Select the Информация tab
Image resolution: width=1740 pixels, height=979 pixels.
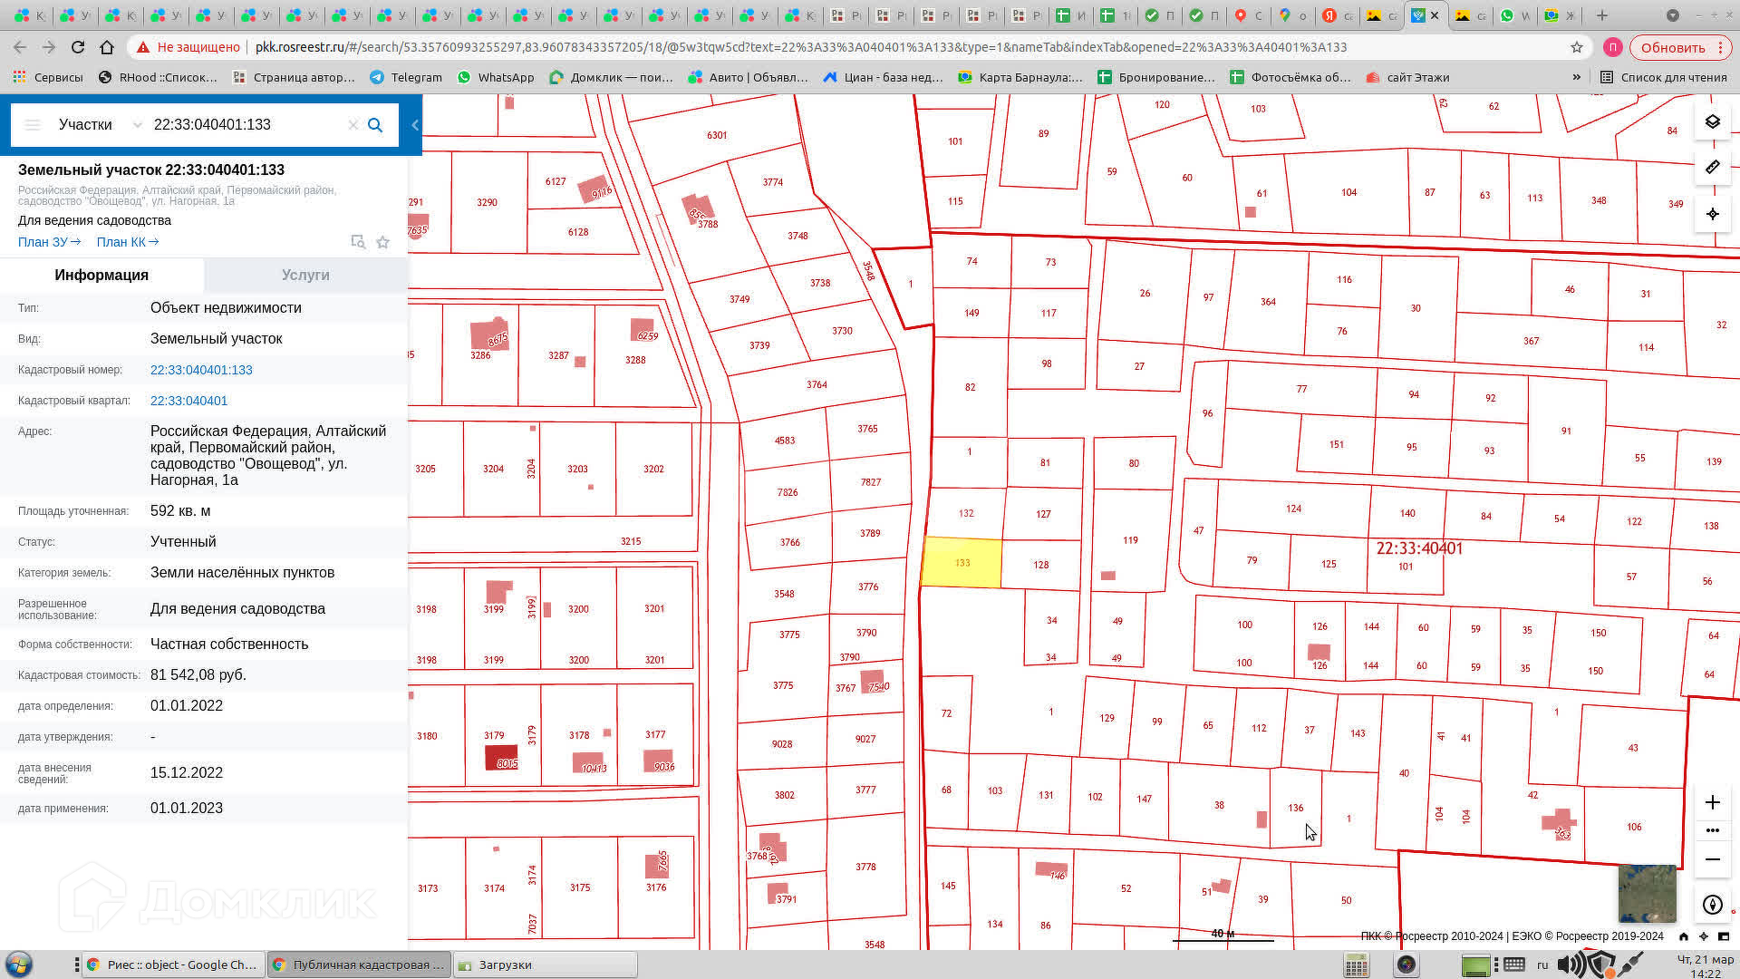pos(101,275)
